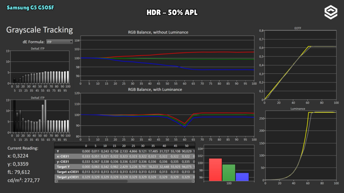This screenshot has width=344, height=193.
Task: Select the 'Samsung G5 G50SF' title text
Action: (30, 8)
